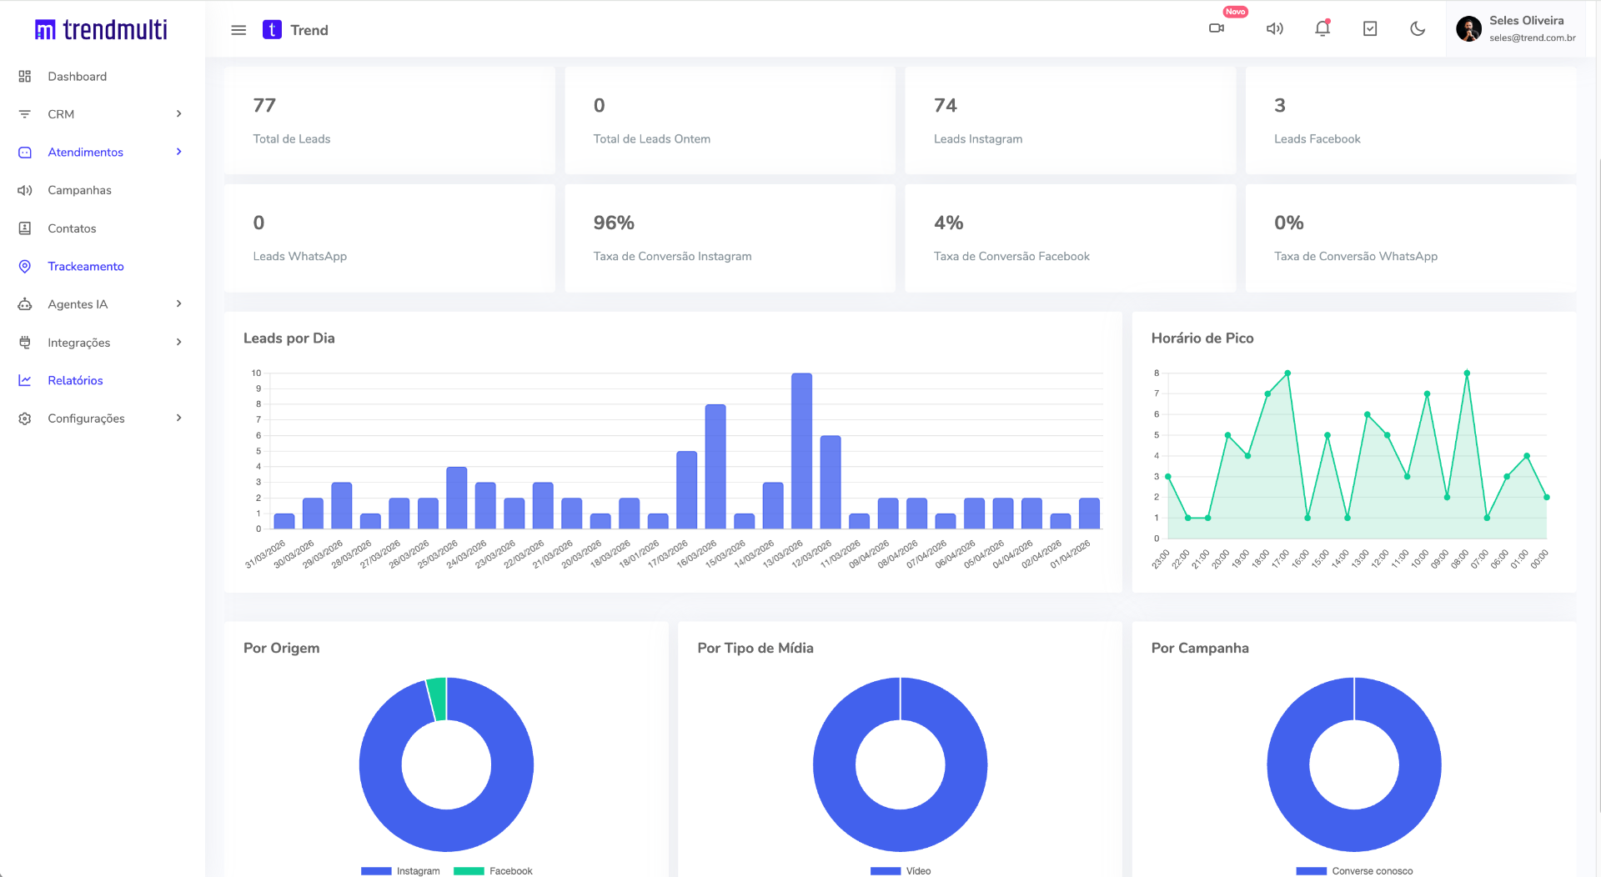Image resolution: width=1601 pixels, height=877 pixels.
Task: Click the 13/03/2026 bar in Leads por Dia
Action: pos(801,451)
